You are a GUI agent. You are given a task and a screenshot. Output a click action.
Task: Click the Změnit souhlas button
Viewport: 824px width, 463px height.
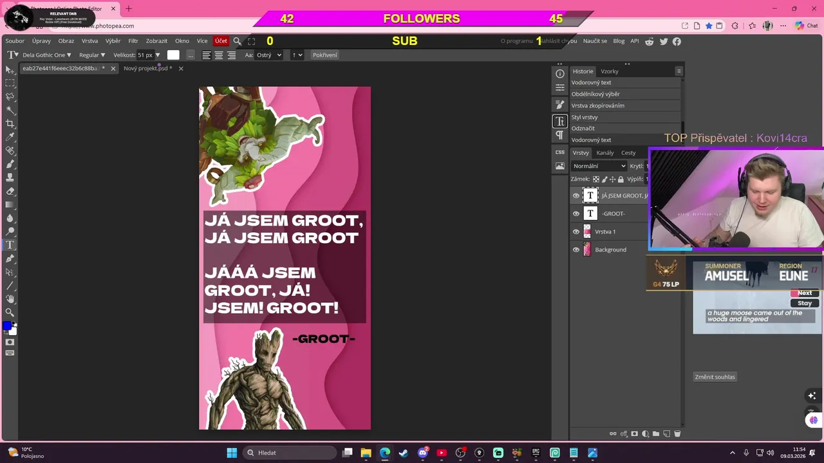pyautogui.click(x=715, y=377)
